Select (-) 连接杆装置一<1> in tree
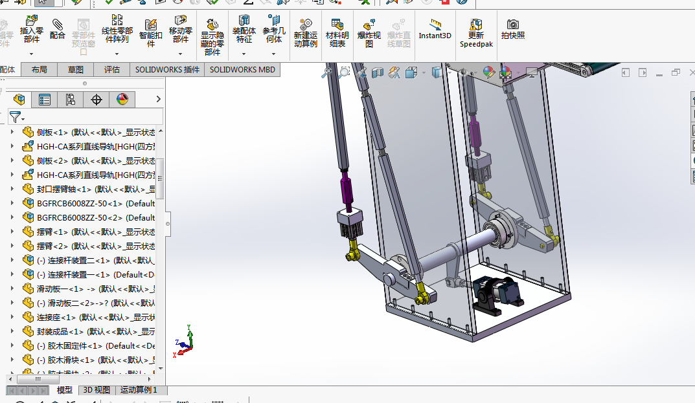The height and width of the screenshot is (403, 695). click(89, 274)
